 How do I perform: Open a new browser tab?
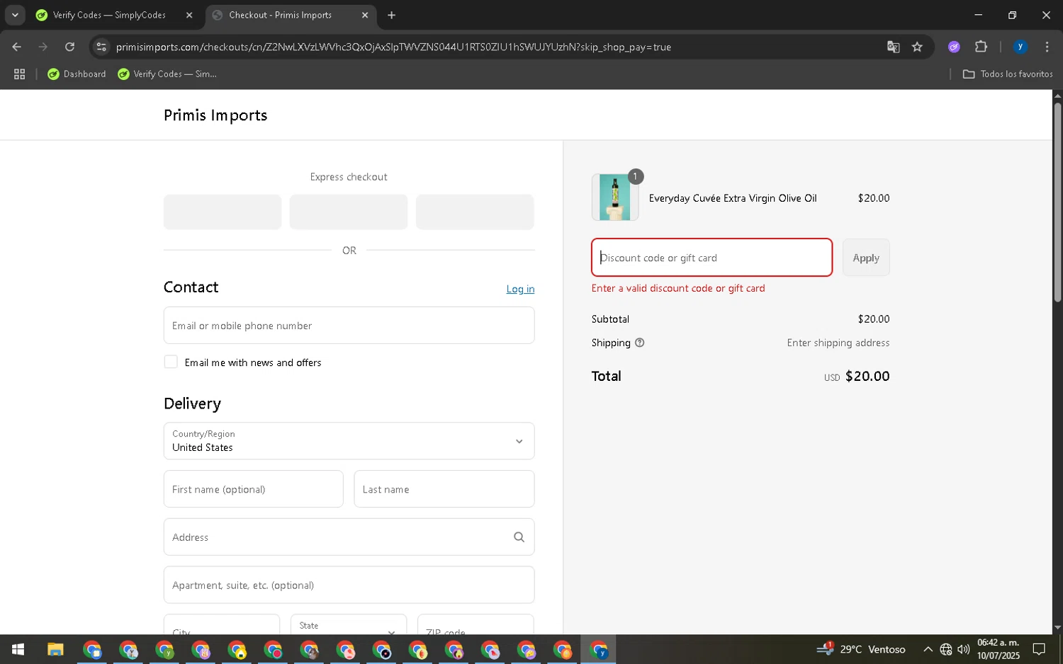tap(391, 15)
